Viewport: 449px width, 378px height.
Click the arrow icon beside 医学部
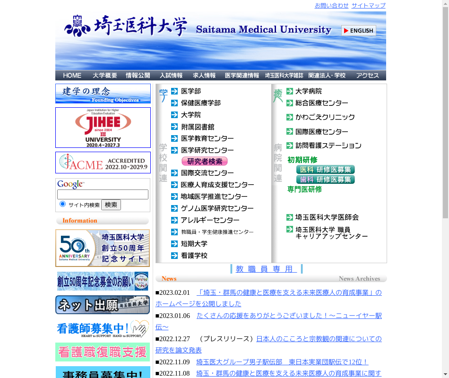[x=174, y=91]
